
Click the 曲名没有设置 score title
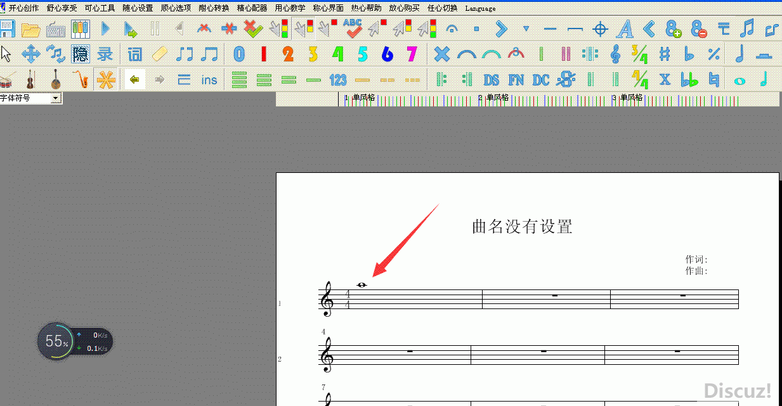[x=522, y=227]
